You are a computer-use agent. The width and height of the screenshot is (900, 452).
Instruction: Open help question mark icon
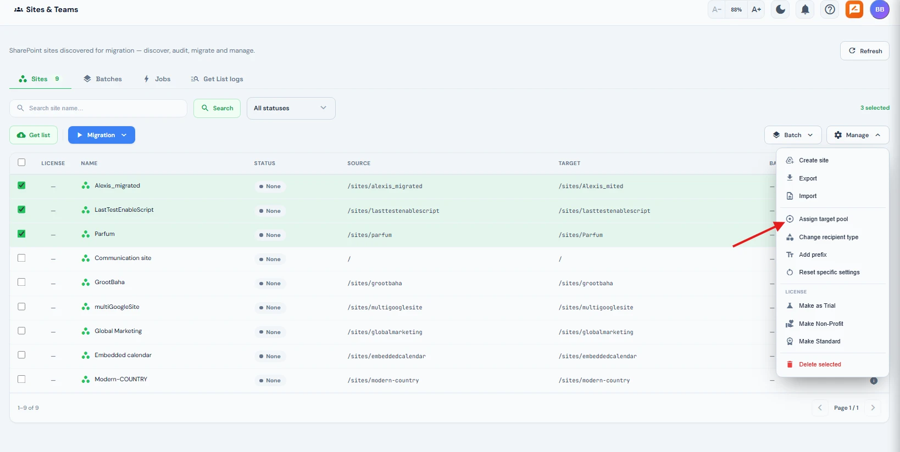point(830,9)
